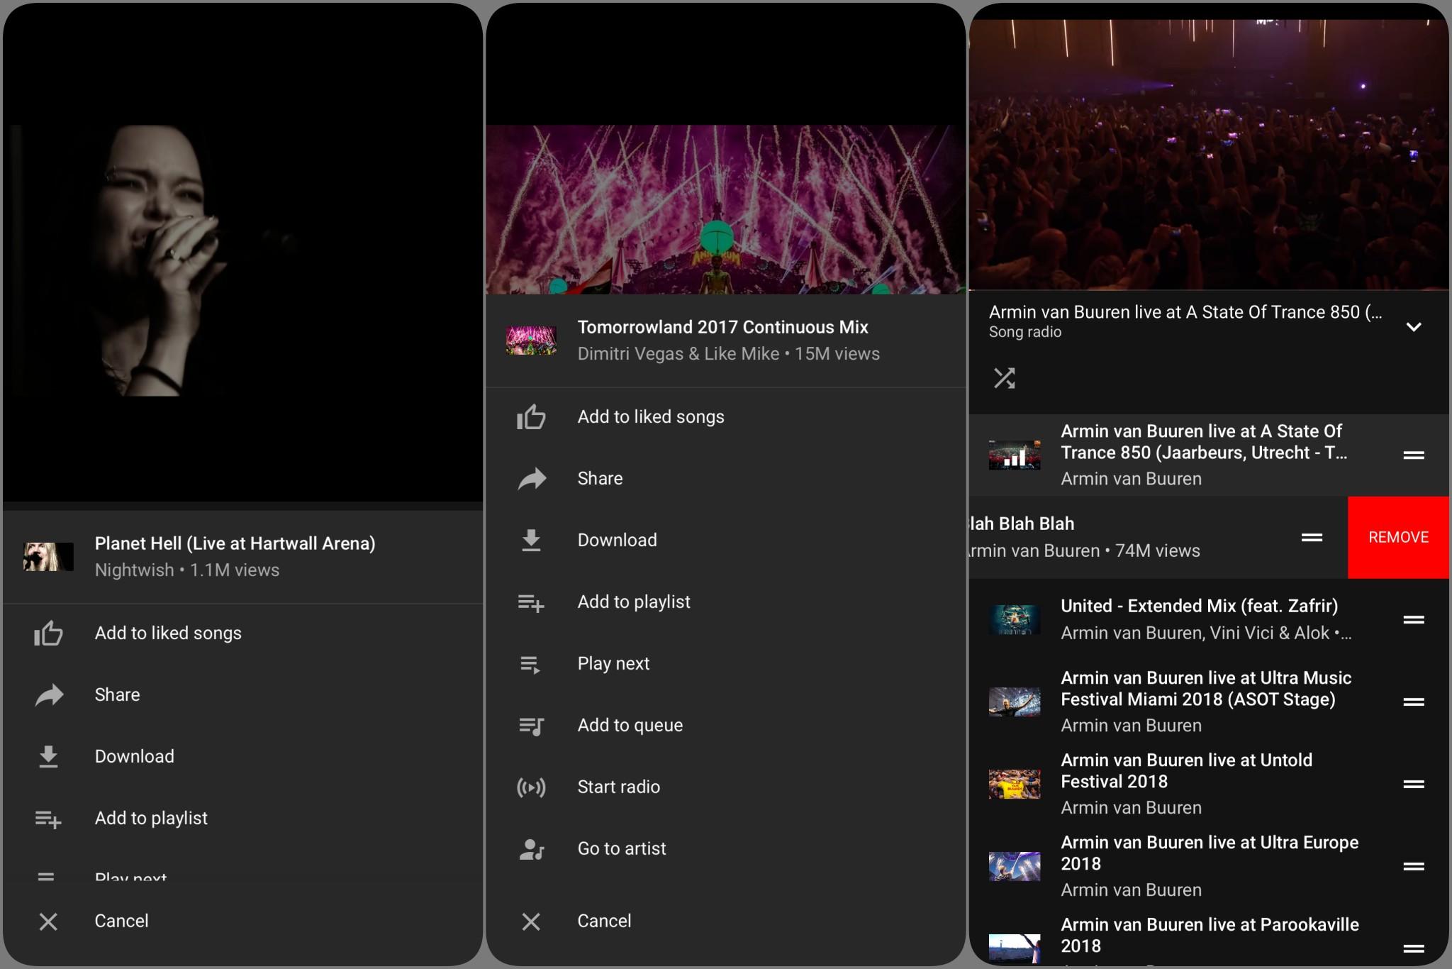Tap Cancel text in the Tomorrowland menu
The image size is (1452, 969).
pyautogui.click(x=604, y=921)
